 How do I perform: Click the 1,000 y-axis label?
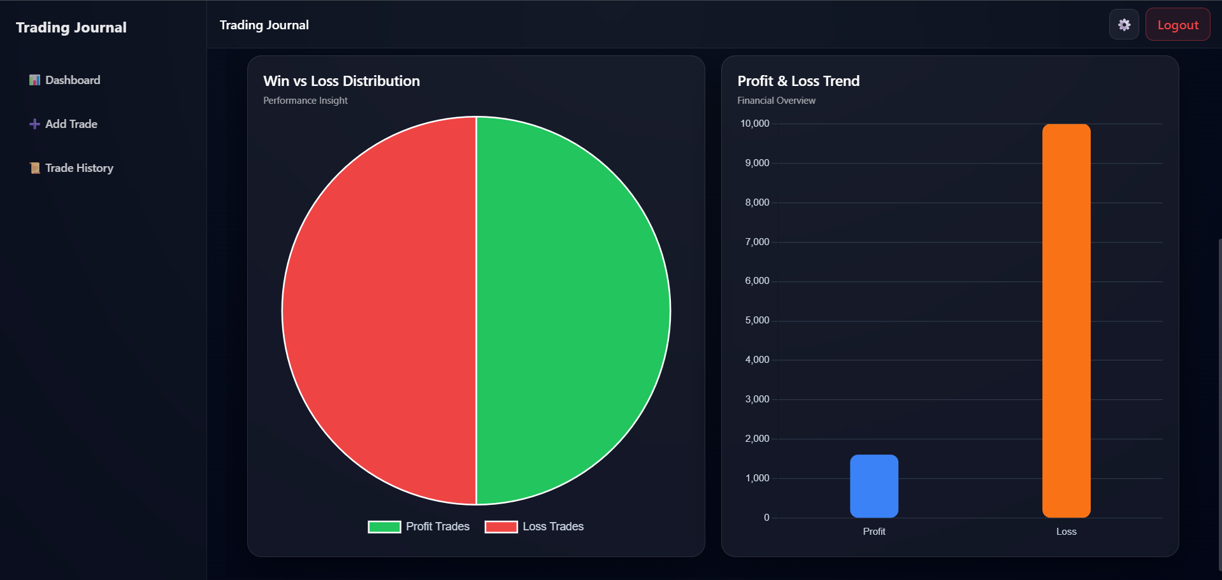tap(758, 478)
